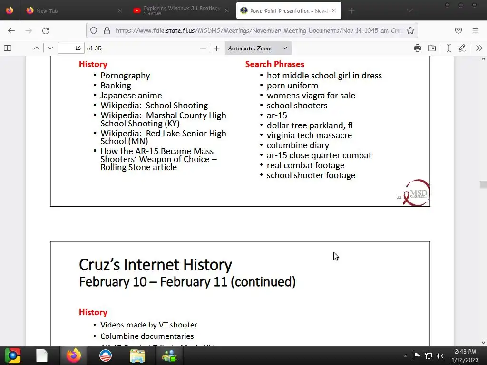Click scrollbar down arrow
The width and height of the screenshot is (487, 365).
click(483, 343)
